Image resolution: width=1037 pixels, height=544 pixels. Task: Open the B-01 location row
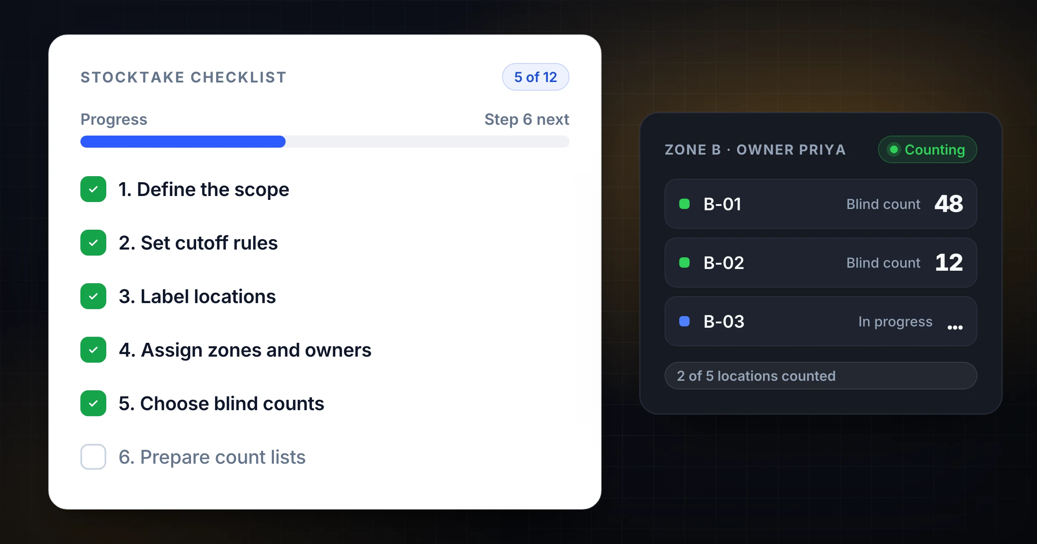click(x=821, y=204)
